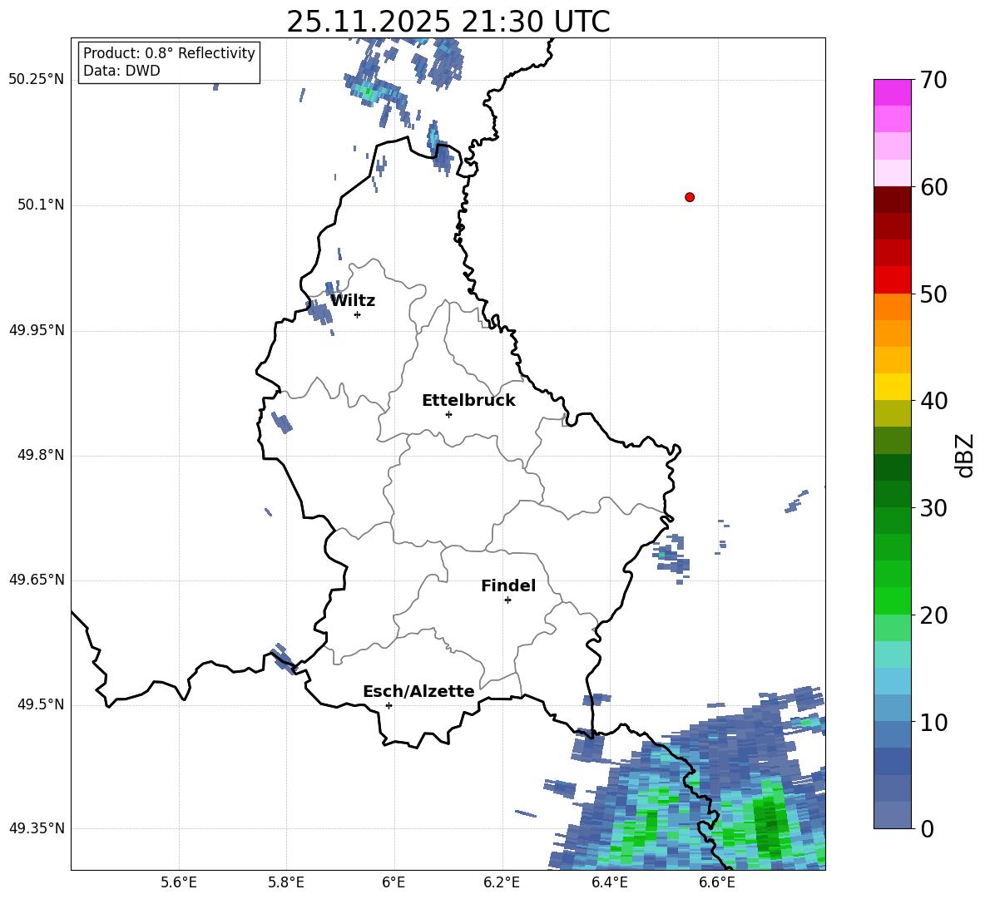Click the 5.6°E longitude label
The width and height of the screenshot is (985, 899).
click(x=179, y=882)
